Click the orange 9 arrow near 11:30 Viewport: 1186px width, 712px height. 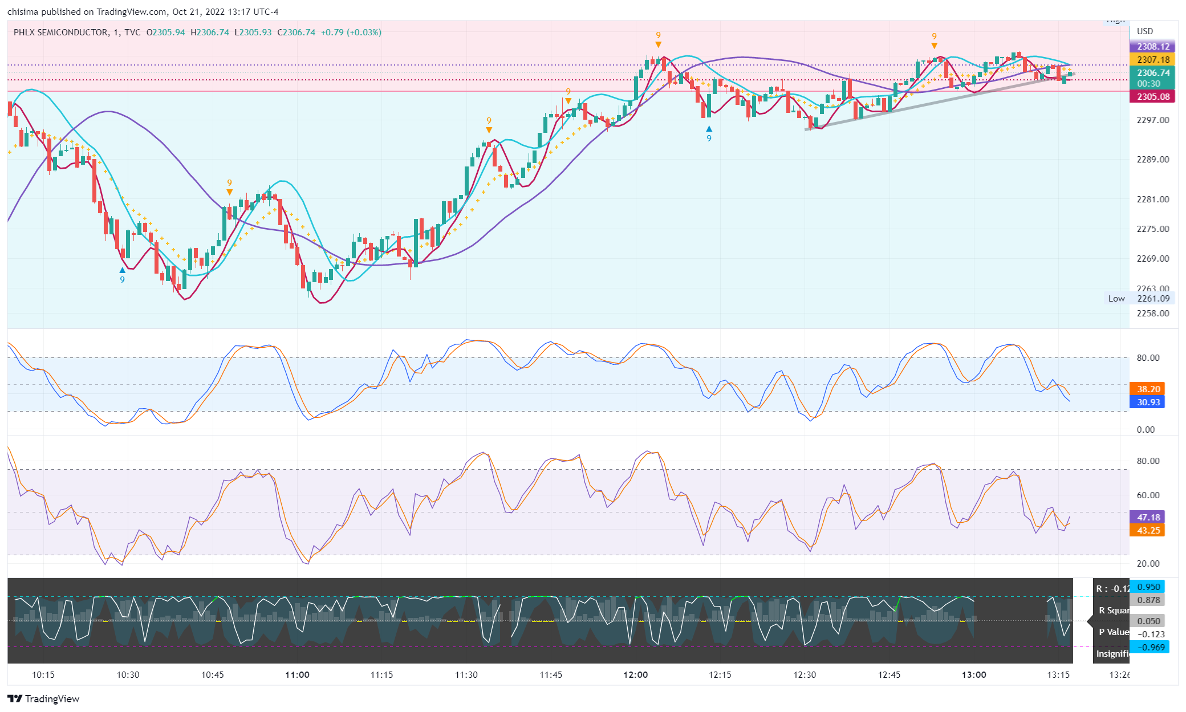tap(489, 129)
